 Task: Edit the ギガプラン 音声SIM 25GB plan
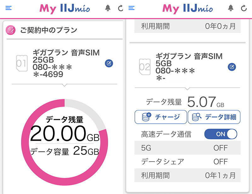click(109, 63)
